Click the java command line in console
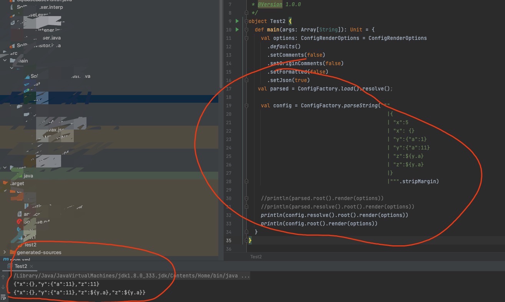The height and width of the screenshot is (302, 505). click(x=131, y=276)
